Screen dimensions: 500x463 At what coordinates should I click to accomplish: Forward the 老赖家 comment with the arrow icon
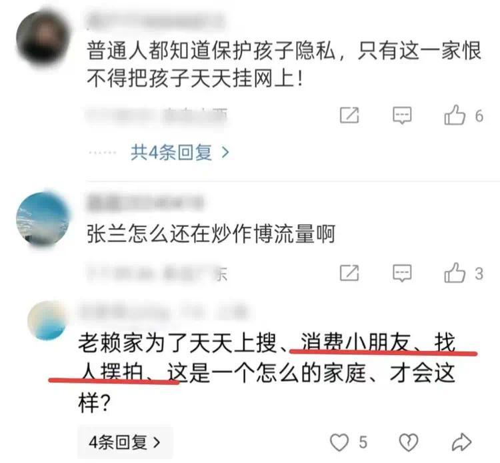pos(462,442)
